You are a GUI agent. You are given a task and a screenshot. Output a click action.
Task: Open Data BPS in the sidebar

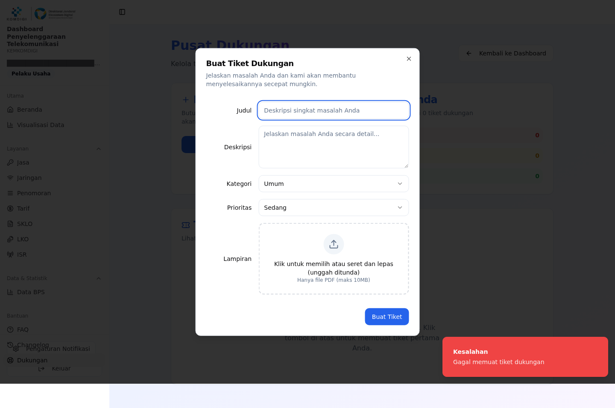54,292
